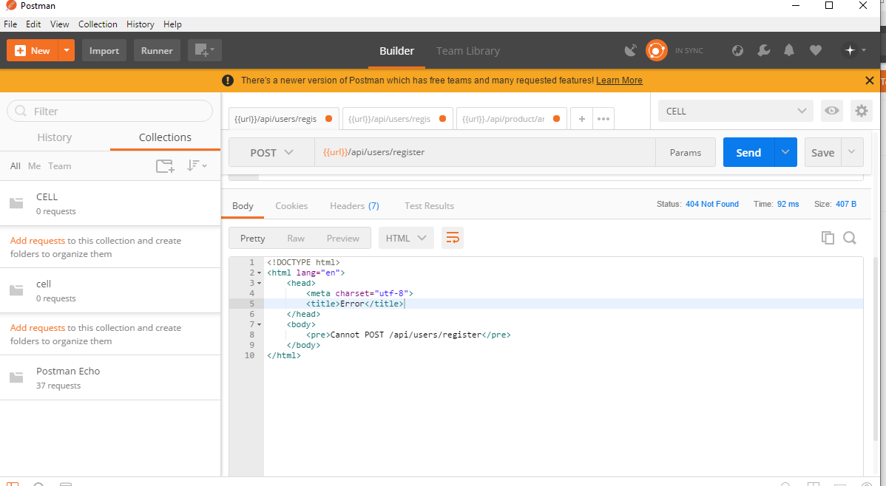Click the orange IN SYNC status icon

pyautogui.click(x=657, y=50)
